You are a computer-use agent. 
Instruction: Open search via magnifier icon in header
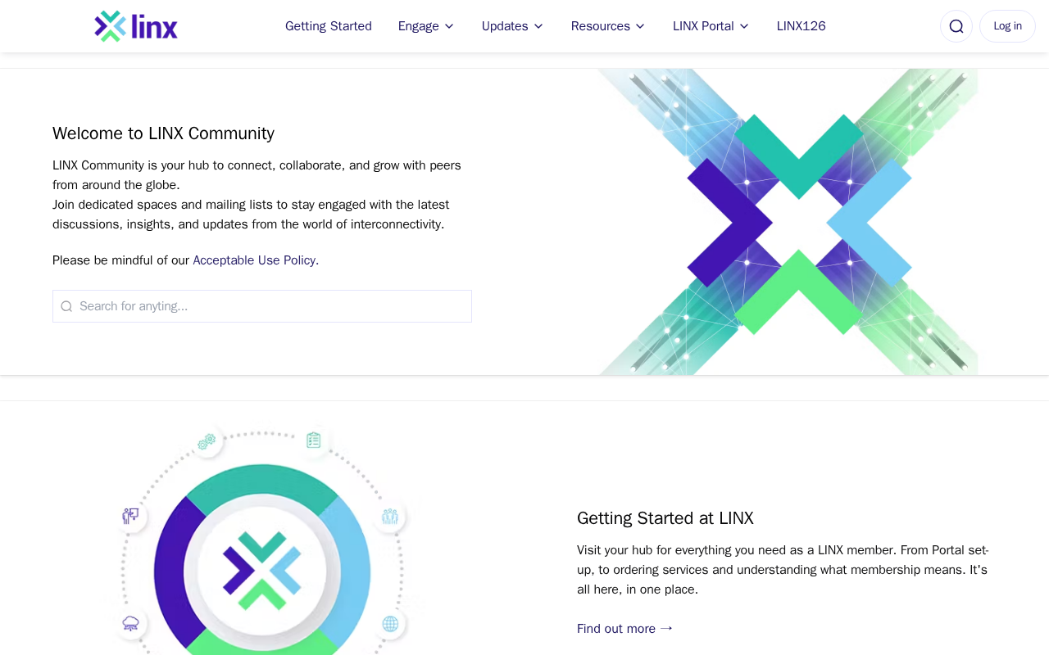956,26
